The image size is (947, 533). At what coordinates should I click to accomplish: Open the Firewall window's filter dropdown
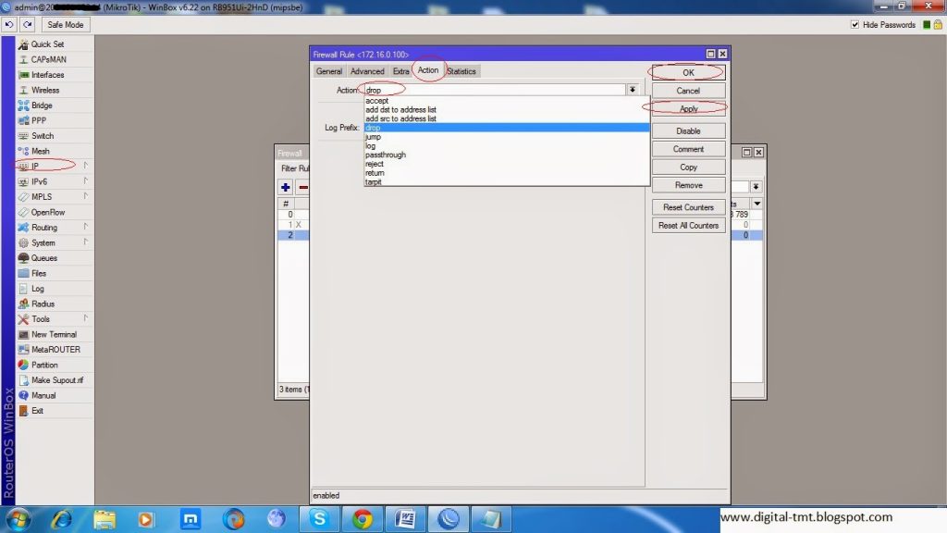tap(756, 187)
